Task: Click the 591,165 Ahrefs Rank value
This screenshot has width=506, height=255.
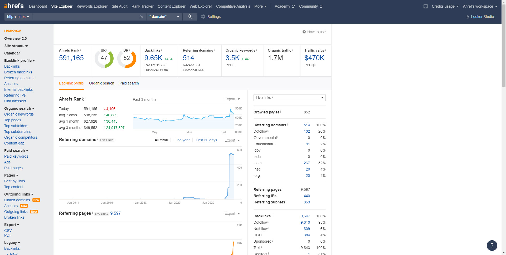Action: pyautogui.click(x=71, y=58)
